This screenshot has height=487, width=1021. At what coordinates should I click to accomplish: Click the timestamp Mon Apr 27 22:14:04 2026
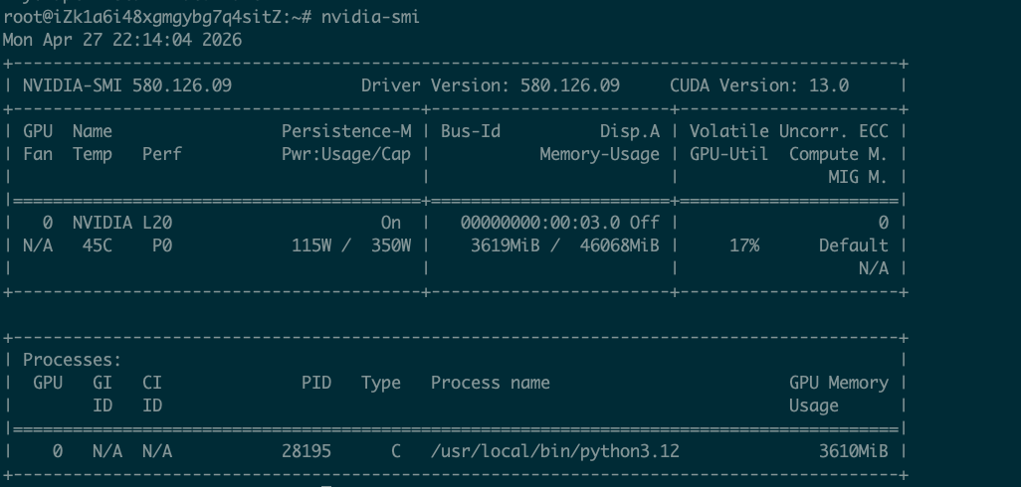(x=122, y=40)
